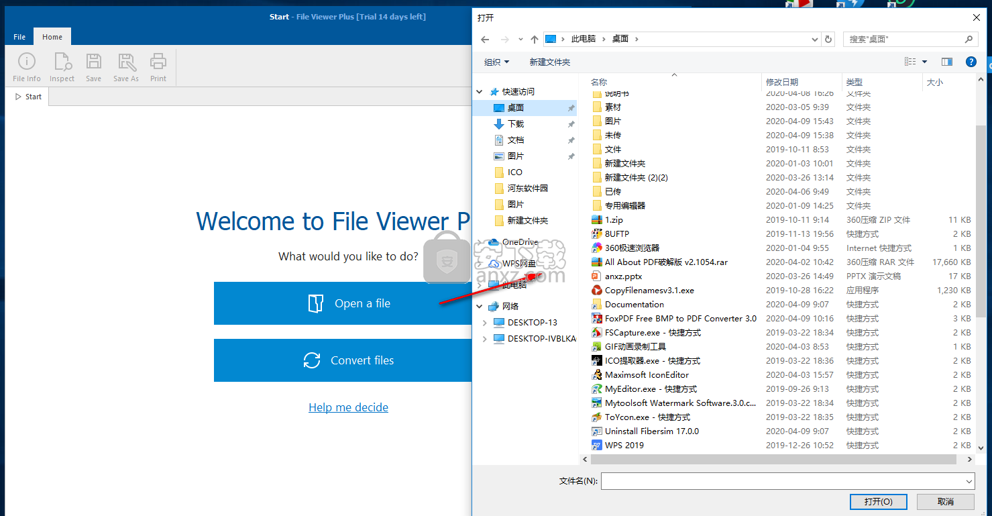The height and width of the screenshot is (516, 992).
Task: Select the 360极速浏览器 shortcut icon
Action: (597, 248)
